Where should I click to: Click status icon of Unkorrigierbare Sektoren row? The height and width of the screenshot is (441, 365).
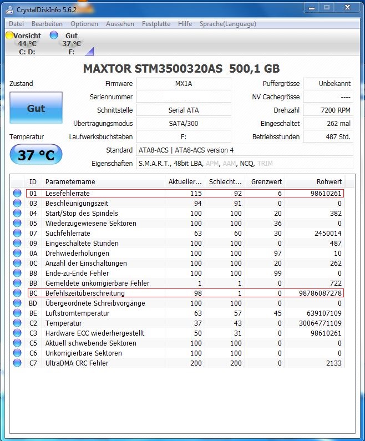[x=17, y=353]
